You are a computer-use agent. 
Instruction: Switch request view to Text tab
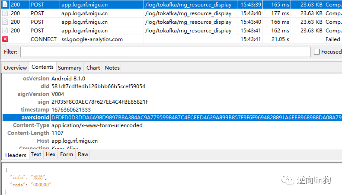coord(36,154)
